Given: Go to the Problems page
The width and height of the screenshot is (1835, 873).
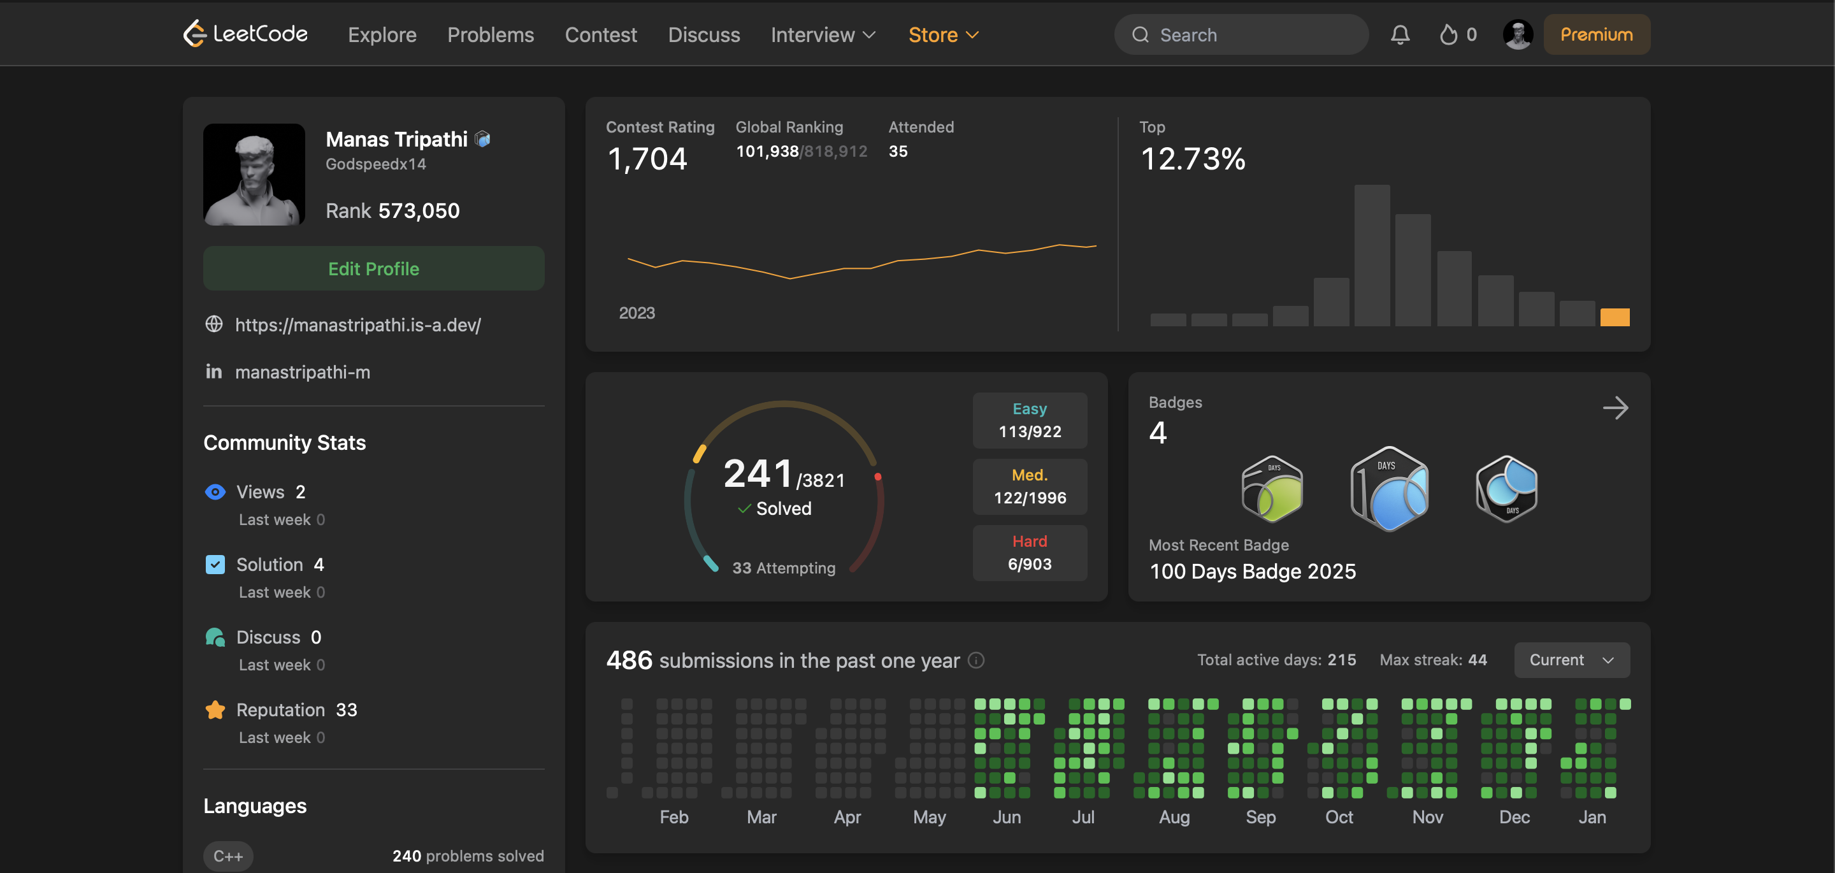Looking at the screenshot, I should click(x=490, y=34).
